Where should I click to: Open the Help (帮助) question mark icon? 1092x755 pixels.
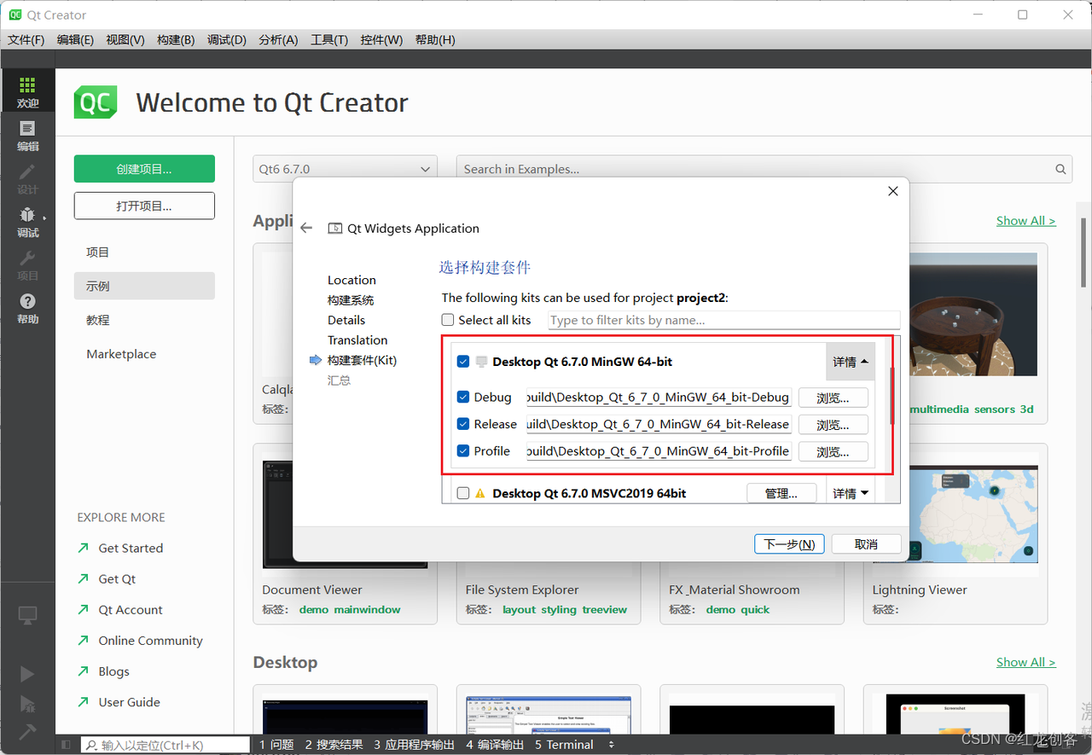click(x=27, y=307)
